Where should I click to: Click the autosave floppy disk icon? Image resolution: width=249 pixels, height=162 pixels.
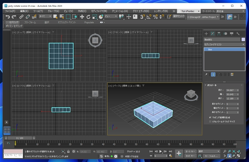(230, 17)
